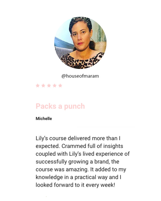Click the 'Packs a punch' review title
This screenshot has width=161, height=201.
click(x=60, y=106)
